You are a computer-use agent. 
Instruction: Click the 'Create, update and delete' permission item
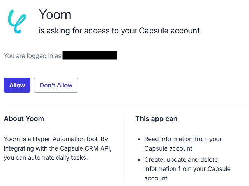pyautogui.click(x=181, y=160)
